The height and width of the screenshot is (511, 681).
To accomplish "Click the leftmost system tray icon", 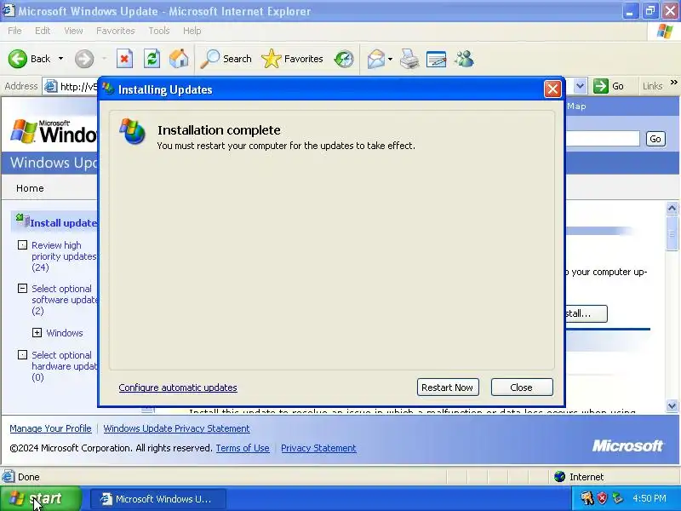I will [x=587, y=498].
